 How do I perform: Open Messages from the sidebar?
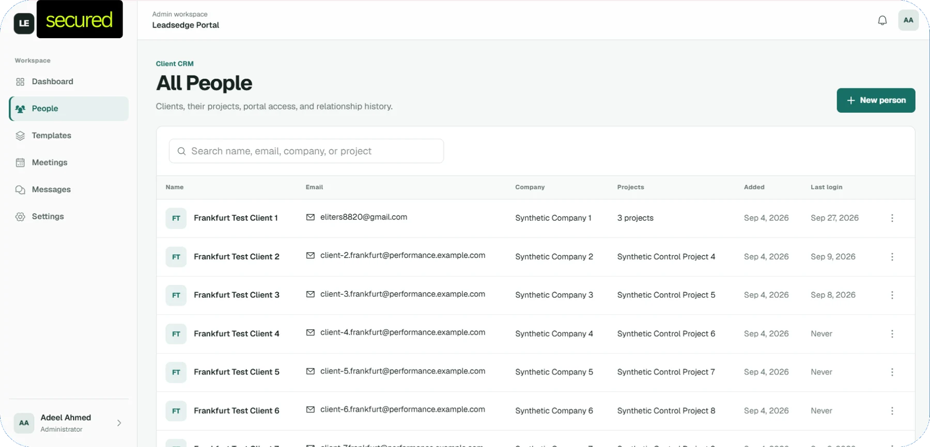pyautogui.click(x=69, y=189)
